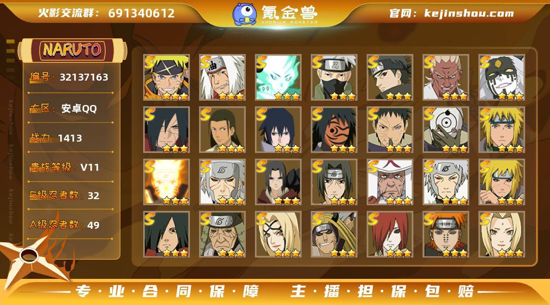Select the white ringed-mask Obito portrait
This screenshot has height=305, width=550.
click(x=446, y=130)
